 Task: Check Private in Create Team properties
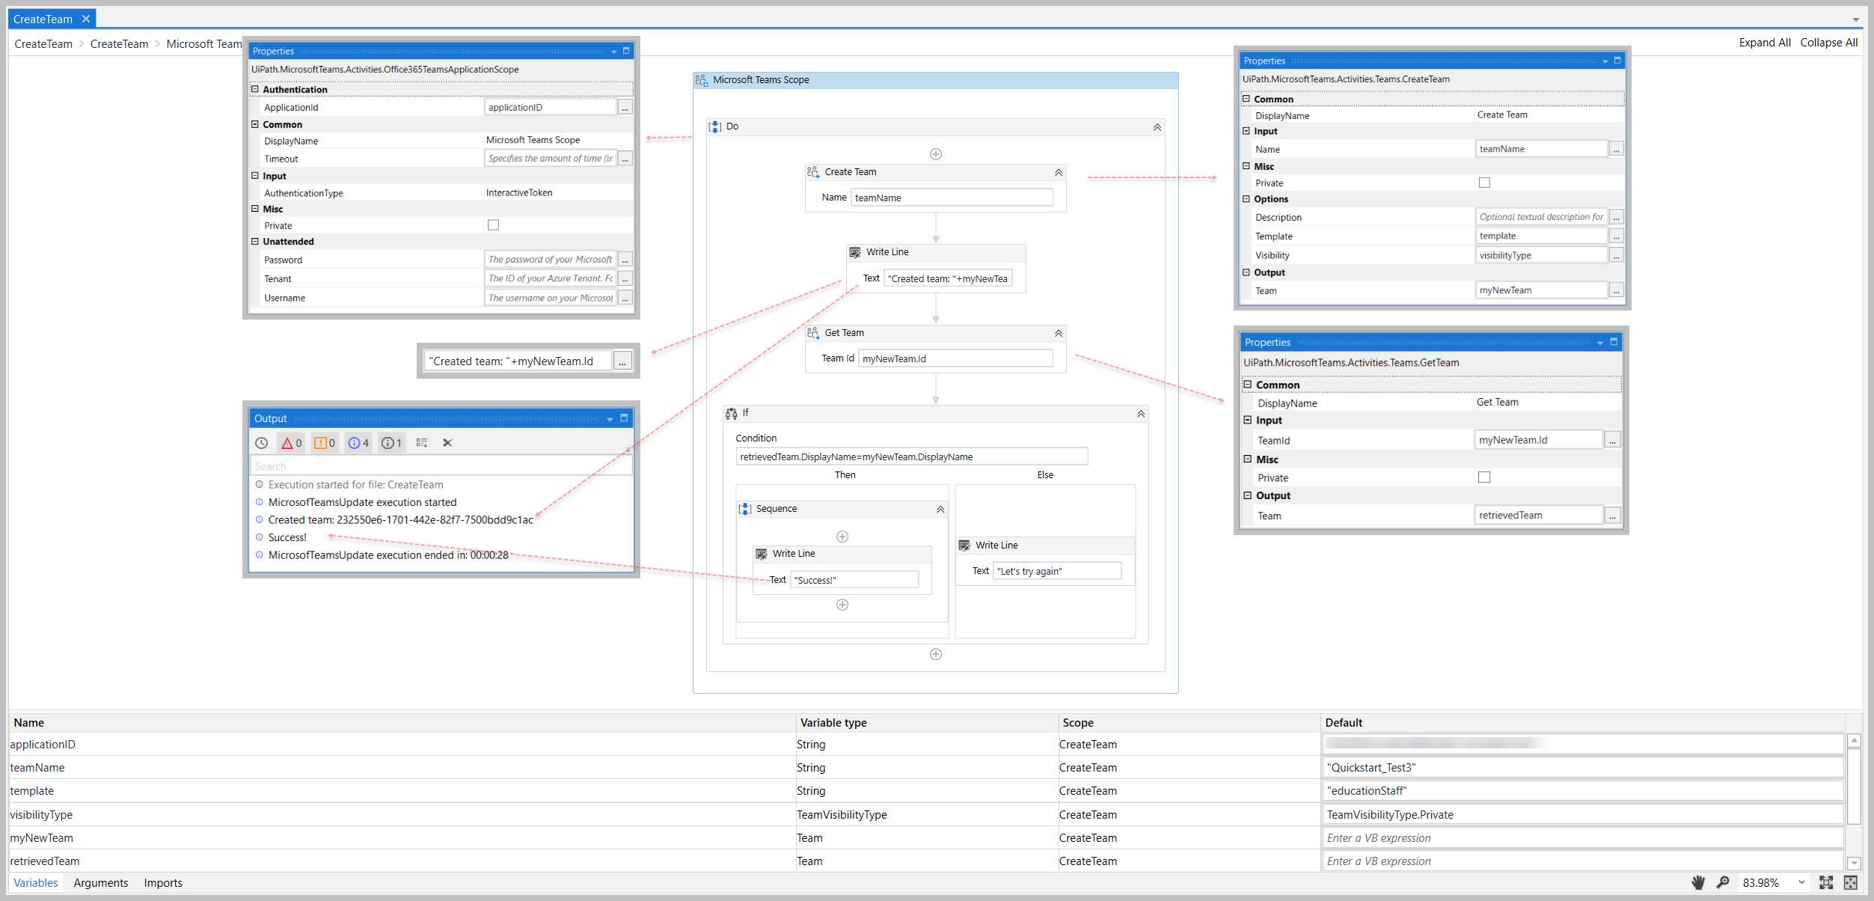click(1484, 182)
